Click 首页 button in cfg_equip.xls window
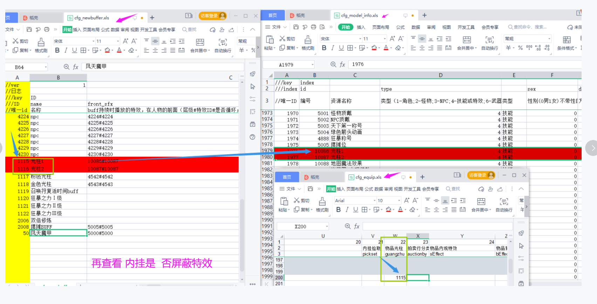 click(287, 177)
